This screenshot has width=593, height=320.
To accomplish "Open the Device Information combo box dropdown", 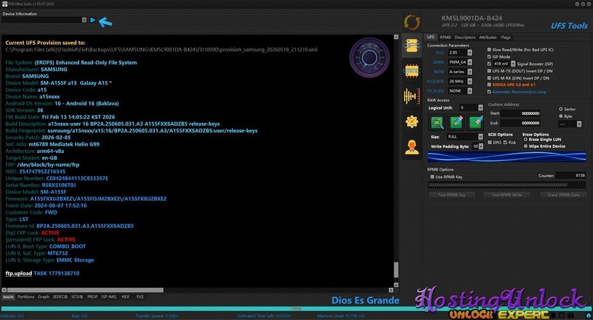I will (84, 20).
